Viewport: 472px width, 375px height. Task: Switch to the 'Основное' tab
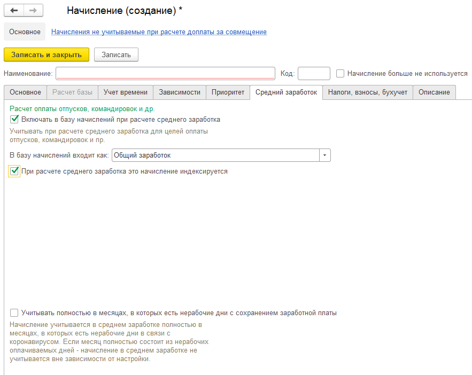tap(25, 92)
